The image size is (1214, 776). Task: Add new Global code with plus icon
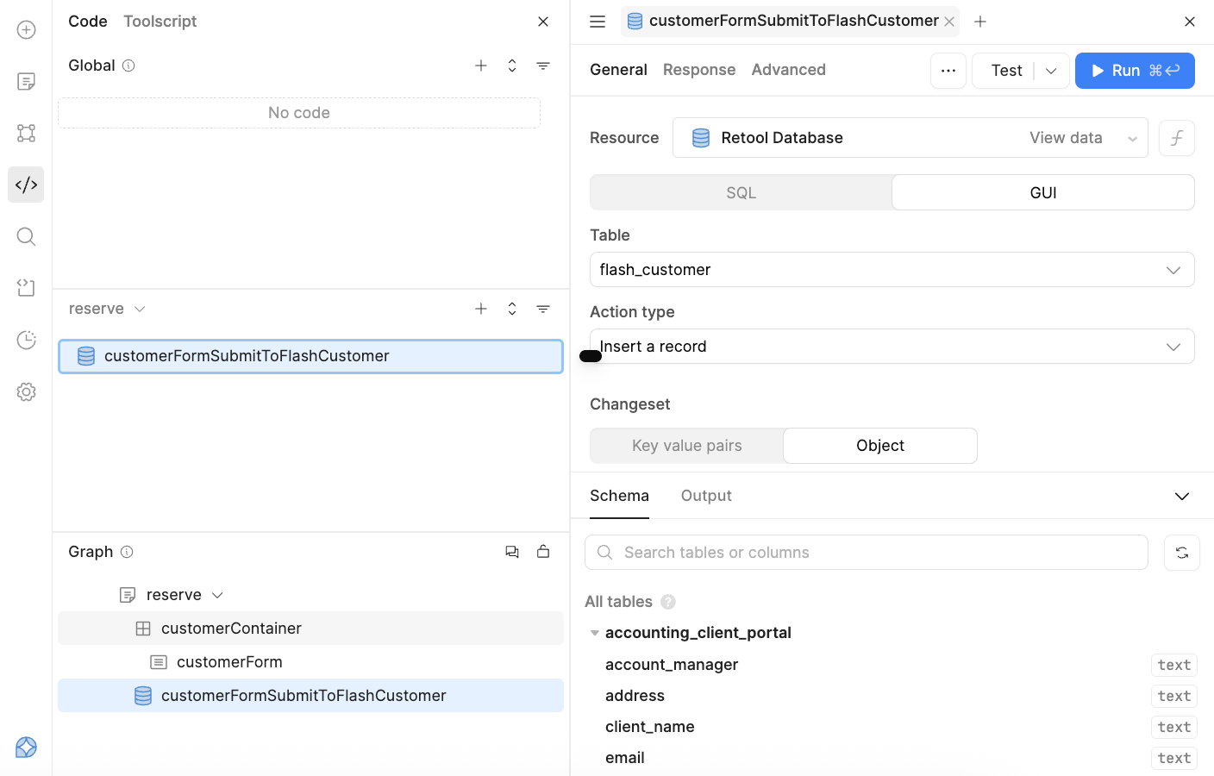481,66
